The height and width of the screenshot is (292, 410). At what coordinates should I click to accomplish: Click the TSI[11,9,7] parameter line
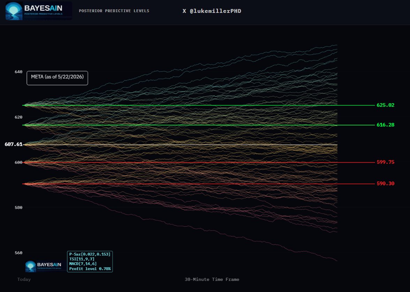[x=82, y=259]
